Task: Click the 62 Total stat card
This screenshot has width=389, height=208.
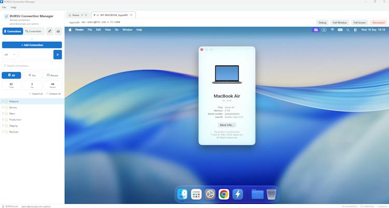Action: [11, 85]
